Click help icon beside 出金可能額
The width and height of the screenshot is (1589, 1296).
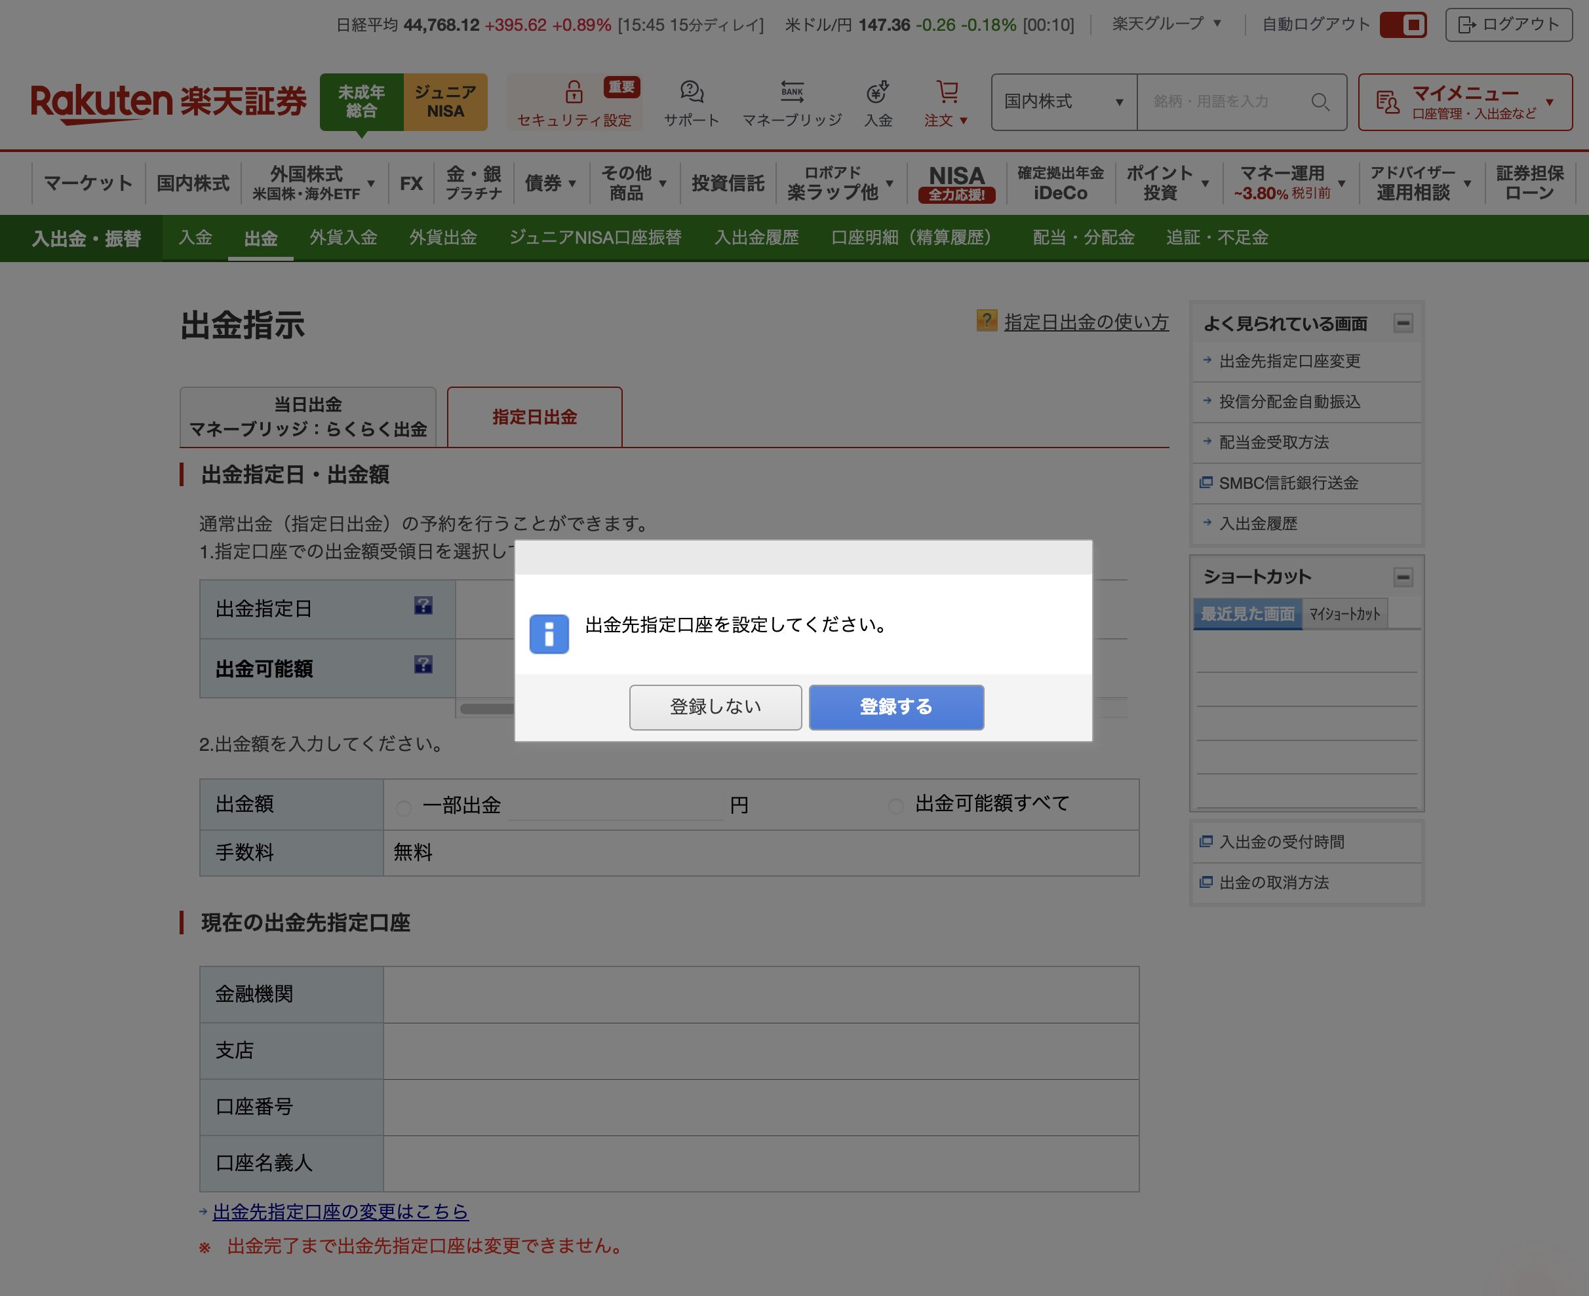point(423,664)
